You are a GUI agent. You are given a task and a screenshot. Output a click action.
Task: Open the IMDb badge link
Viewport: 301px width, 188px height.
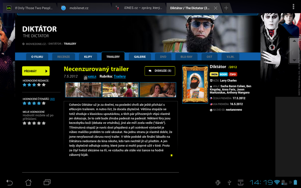214,74
